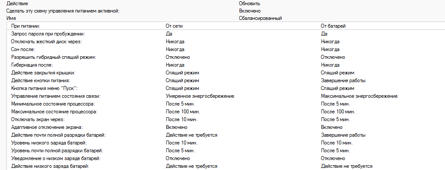Select 'Минимальное состояние процессора:' label
Image resolution: width=445 pixels, height=170 pixels.
53,104
